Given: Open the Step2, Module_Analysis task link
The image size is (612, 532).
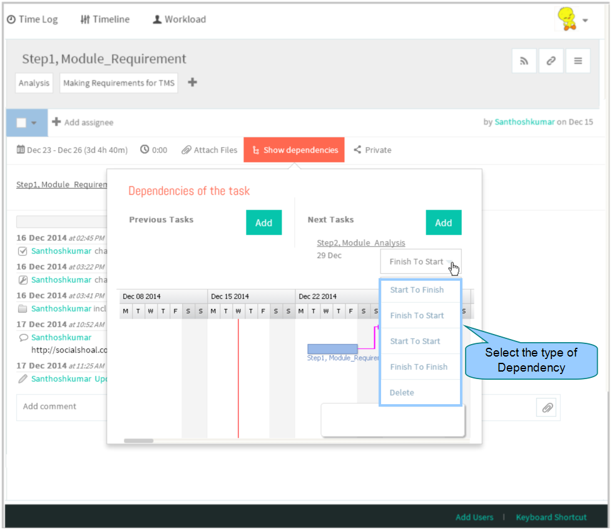Looking at the screenshot, I should coord(360,243).
